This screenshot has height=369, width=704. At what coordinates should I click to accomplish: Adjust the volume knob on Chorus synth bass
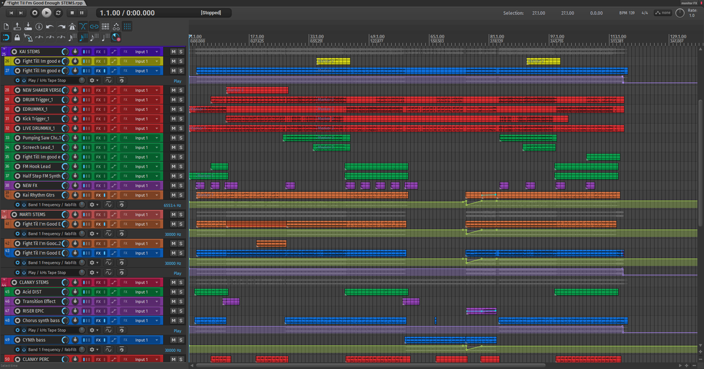pyautogui.click(x=65, y=321)
